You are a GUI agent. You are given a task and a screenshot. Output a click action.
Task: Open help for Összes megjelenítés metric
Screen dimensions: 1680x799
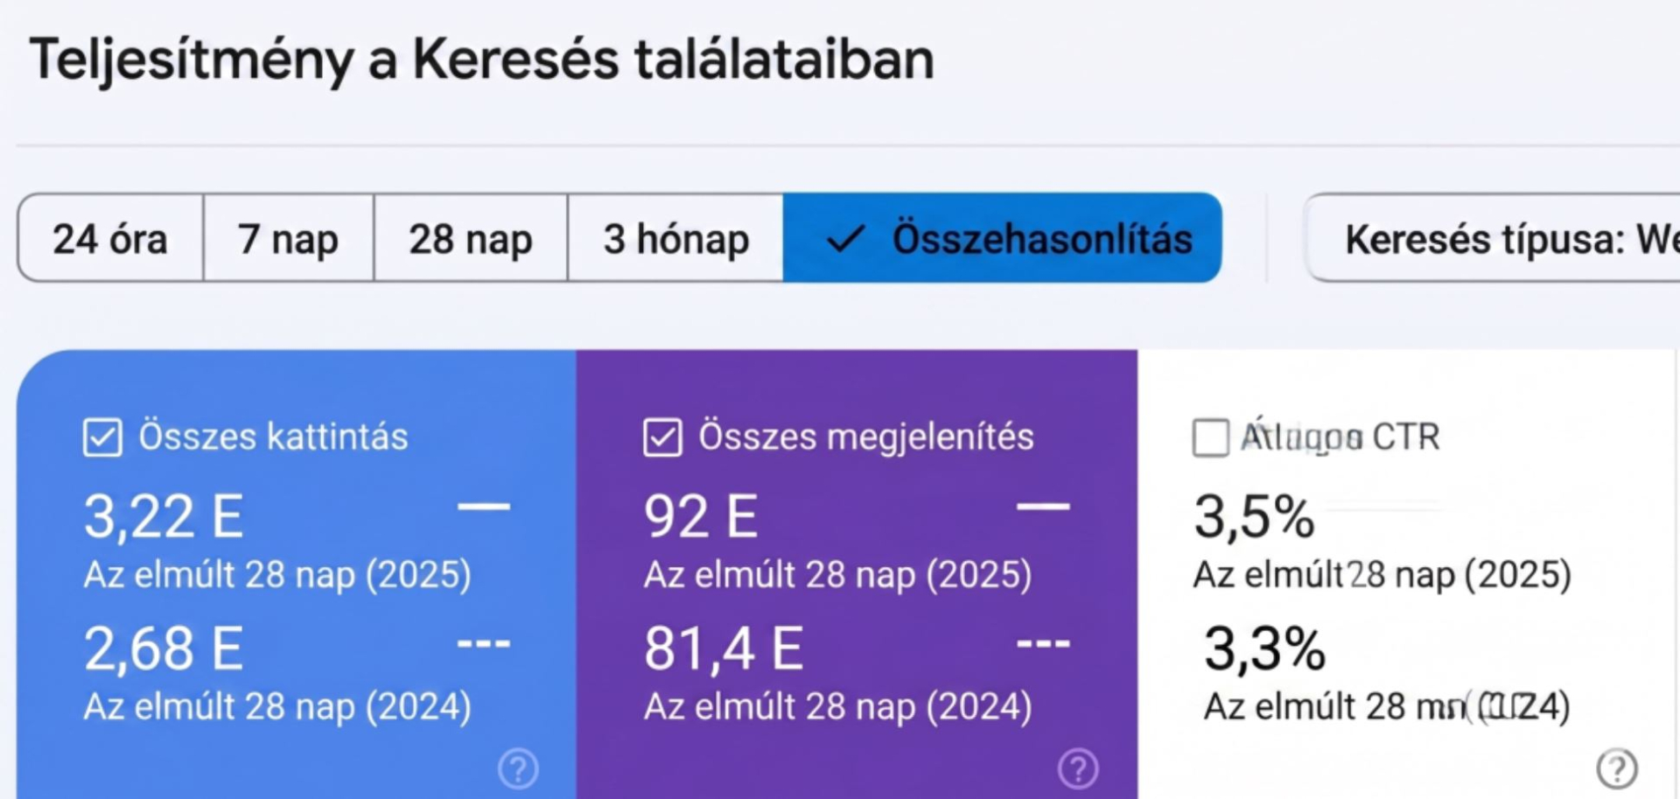[x=1078, y=768]
